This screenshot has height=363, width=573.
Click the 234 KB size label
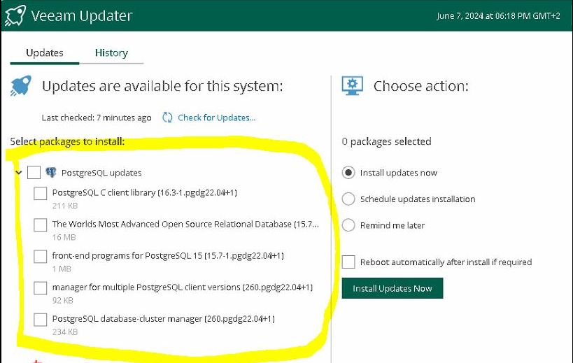(x=65, y=332)
